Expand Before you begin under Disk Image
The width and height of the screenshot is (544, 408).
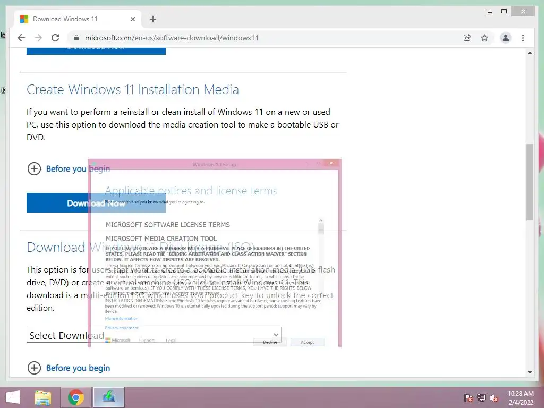[69, 368]
